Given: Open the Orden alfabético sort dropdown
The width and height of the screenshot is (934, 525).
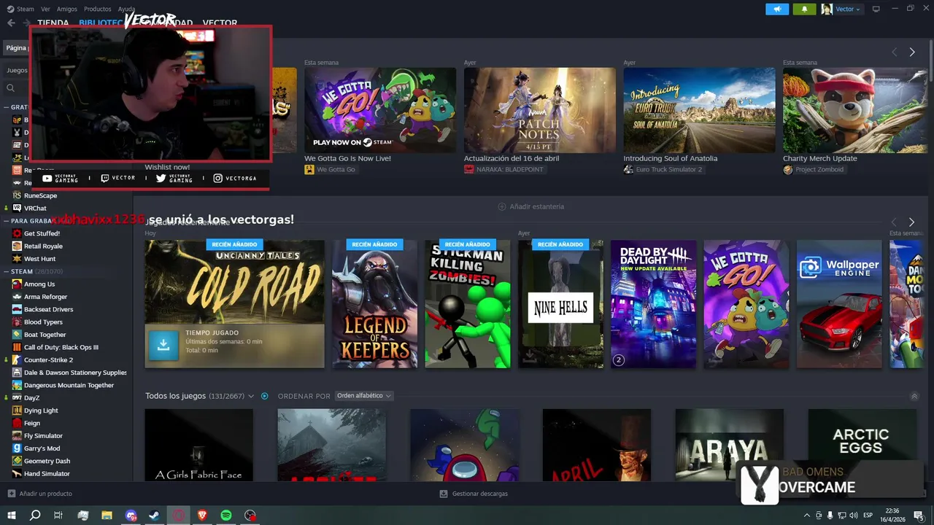Looking at the screenshot, I should (x=364, y=396).
